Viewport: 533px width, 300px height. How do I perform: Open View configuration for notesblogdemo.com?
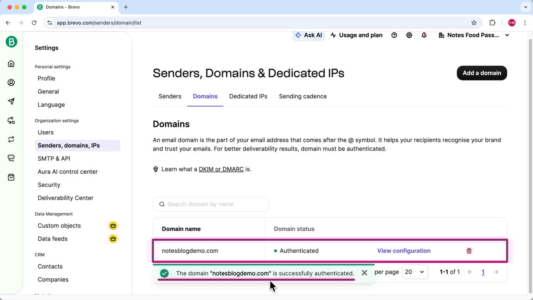coord(403,251)
